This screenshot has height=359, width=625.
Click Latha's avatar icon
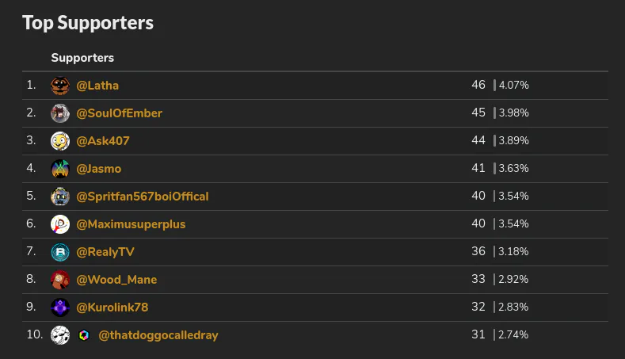pyautogui.click(x=60, y=86)
